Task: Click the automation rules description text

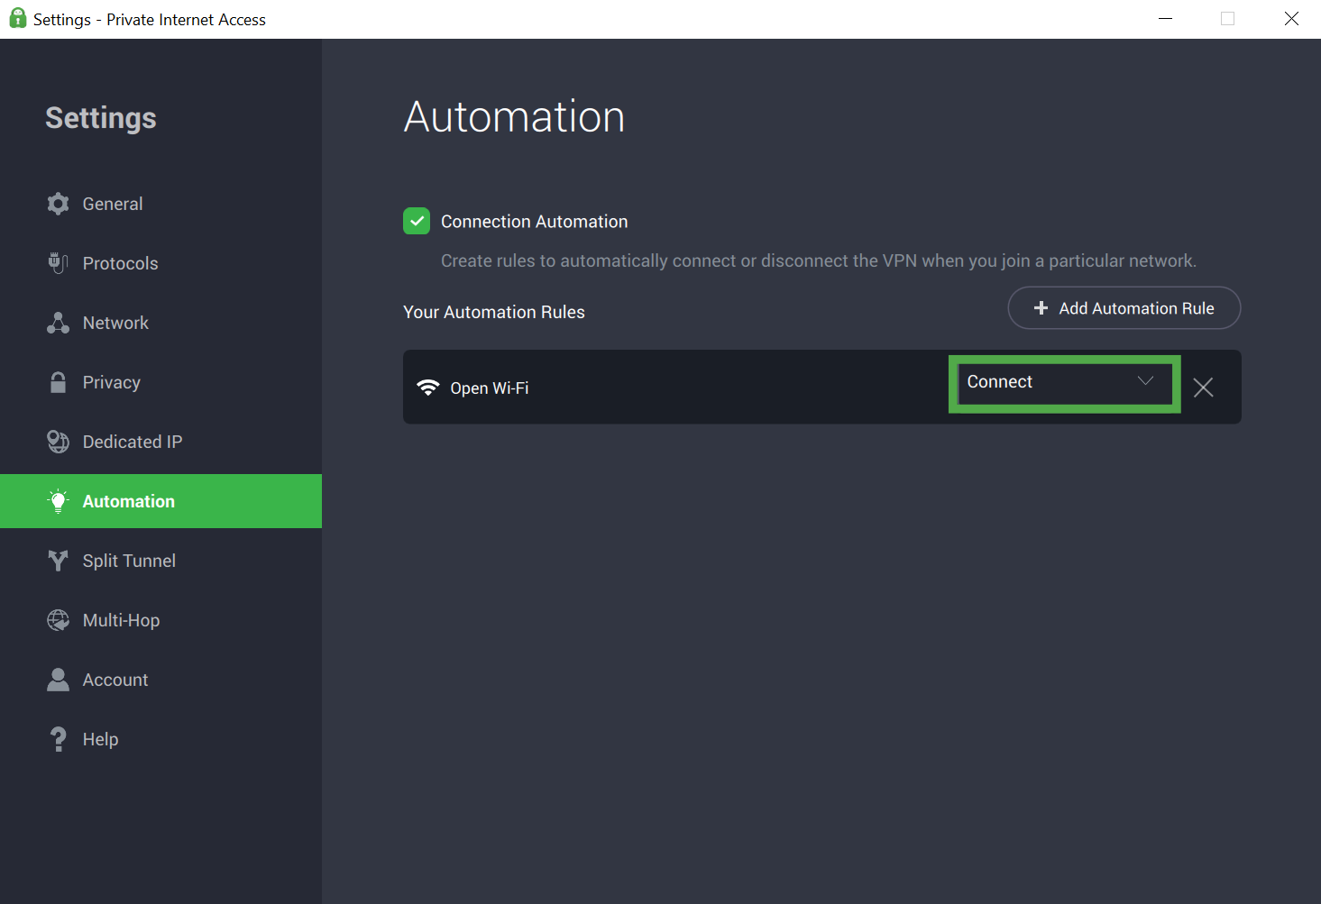Action: 819,260
